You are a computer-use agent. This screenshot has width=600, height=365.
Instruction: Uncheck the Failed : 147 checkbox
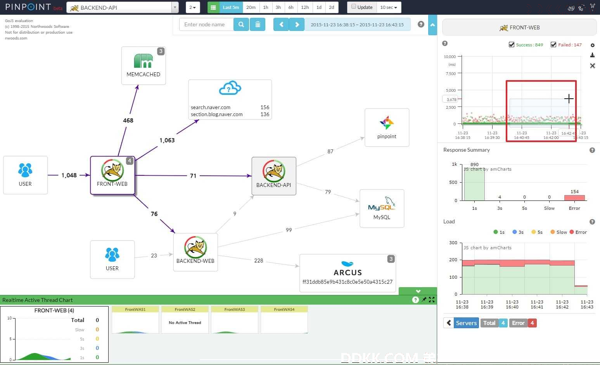[553, 45]
